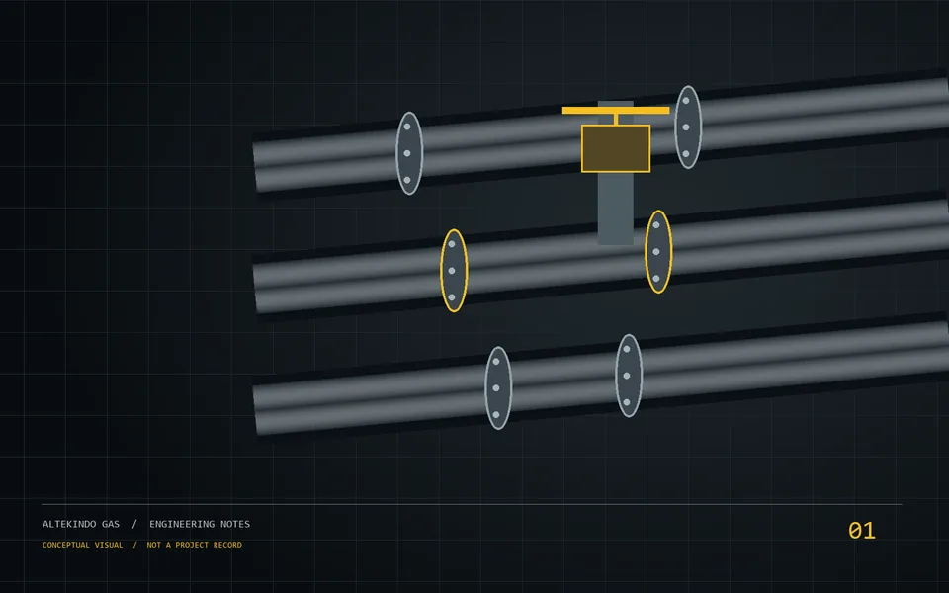Image resolution: width=949 pixels, height=593 pixels.
Task: Select the right yellow-outlined flange on the middle pipe
Action: pos(658,252)
